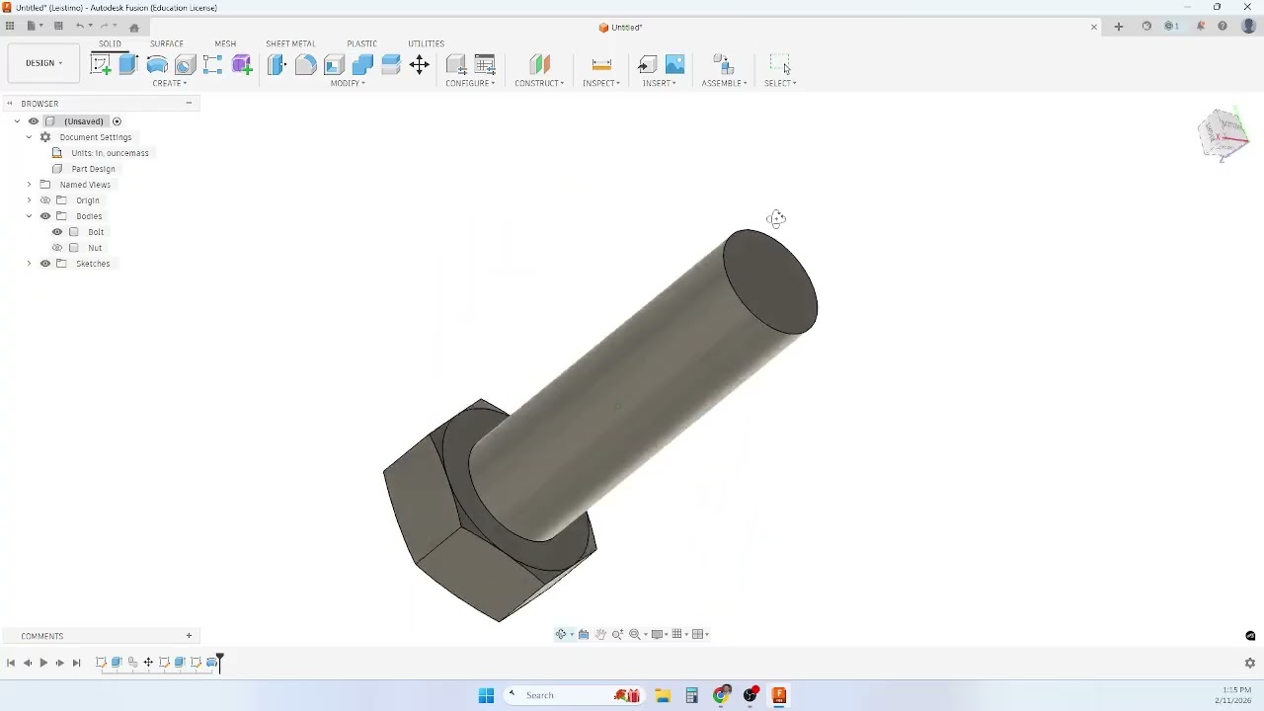Open the CONSTRUCT dropdown menu
The height and width of the screenshot is (711, 1264).
(x=539, y=83)
